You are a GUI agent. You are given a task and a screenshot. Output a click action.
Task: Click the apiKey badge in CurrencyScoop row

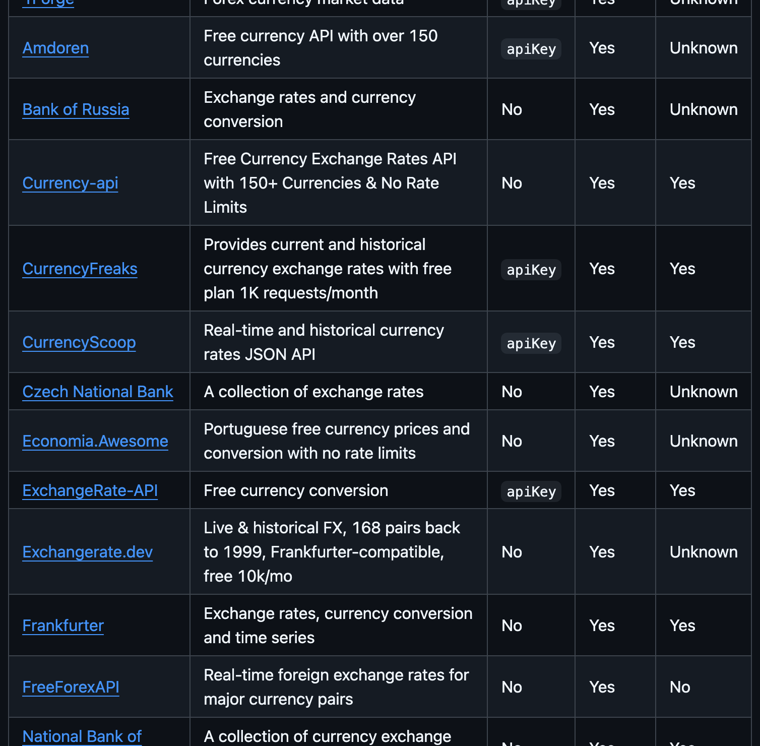click(531, 343)
